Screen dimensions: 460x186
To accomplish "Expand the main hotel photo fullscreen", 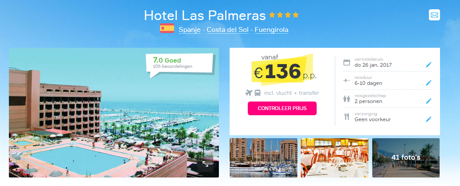I will 205,164.
